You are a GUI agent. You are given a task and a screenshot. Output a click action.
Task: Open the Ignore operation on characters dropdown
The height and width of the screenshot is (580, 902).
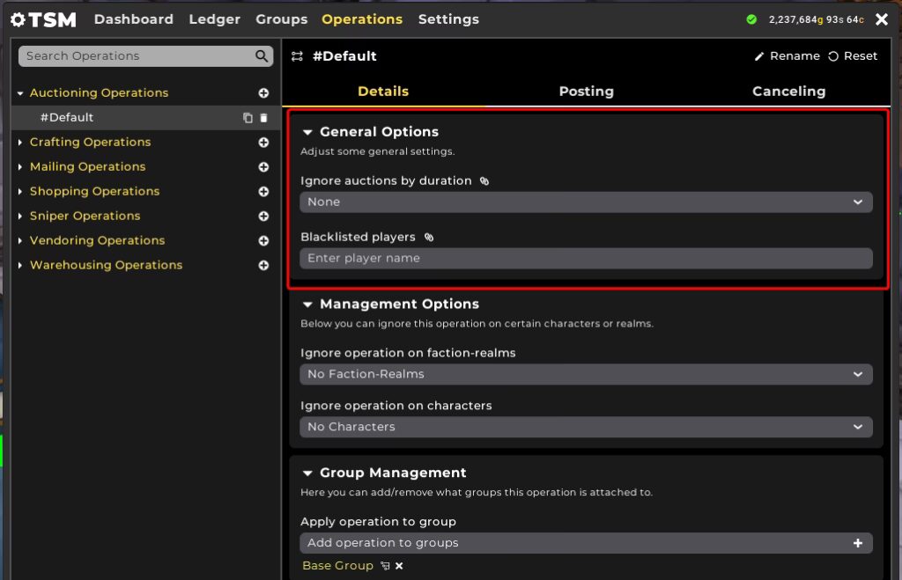pos(586,428)
